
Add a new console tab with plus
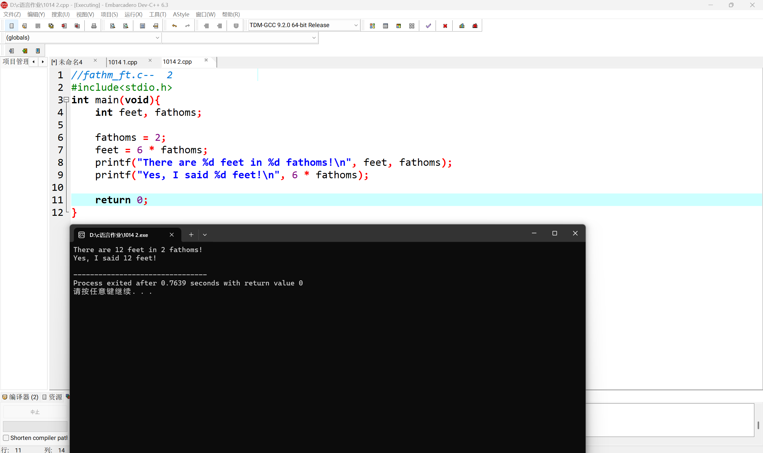point(191,235)
